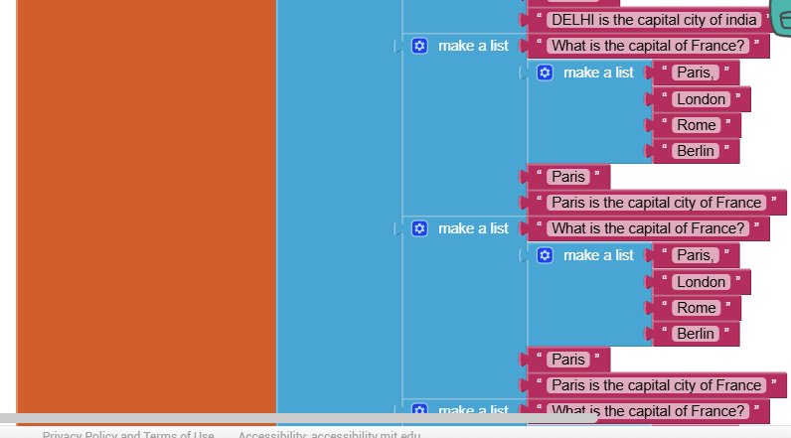Select the lower 'Rome' text block
Image resolution: width=791 pixels, height=438 pixels.
click(696, 308)
